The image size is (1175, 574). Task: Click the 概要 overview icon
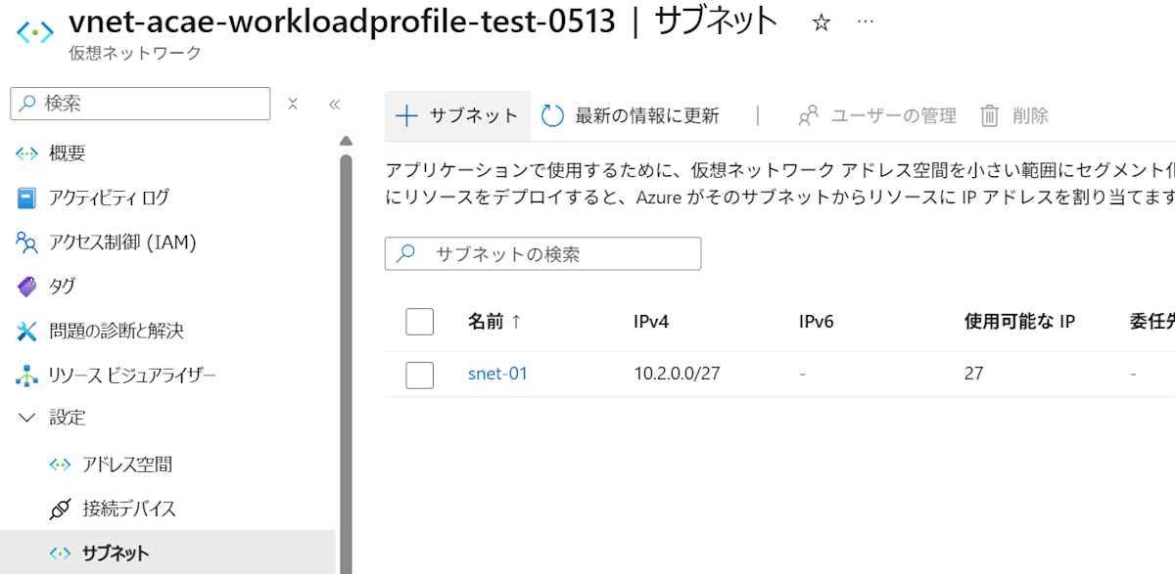27,153
